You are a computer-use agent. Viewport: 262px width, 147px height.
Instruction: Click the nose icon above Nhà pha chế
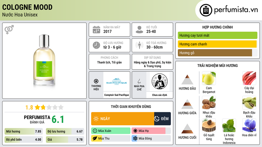(139, 81)
